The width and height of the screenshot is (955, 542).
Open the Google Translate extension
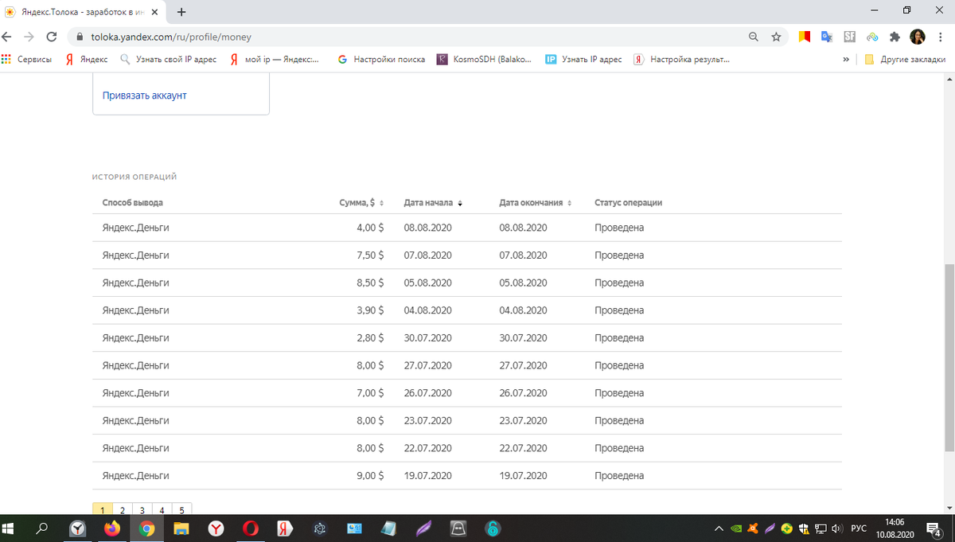point(827,37)
